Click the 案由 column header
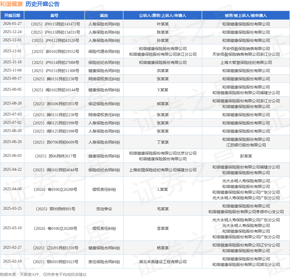The image size is (290, 277). tap(104, 16)
